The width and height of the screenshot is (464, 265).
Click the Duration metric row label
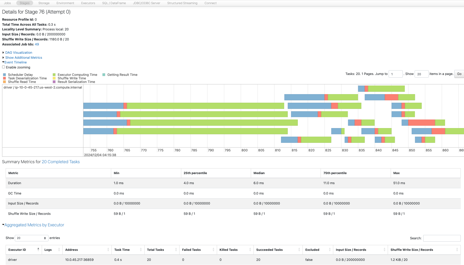click(14, 183)
